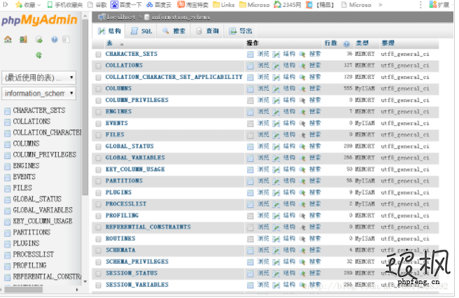Click search icon for SCHEMATA row
Screen dimensions: 459x298
click(x=303, y=250)
